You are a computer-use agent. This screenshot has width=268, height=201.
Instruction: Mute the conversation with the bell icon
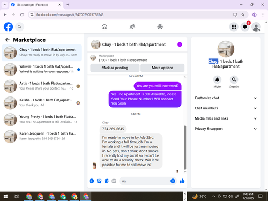coord(217,80)
